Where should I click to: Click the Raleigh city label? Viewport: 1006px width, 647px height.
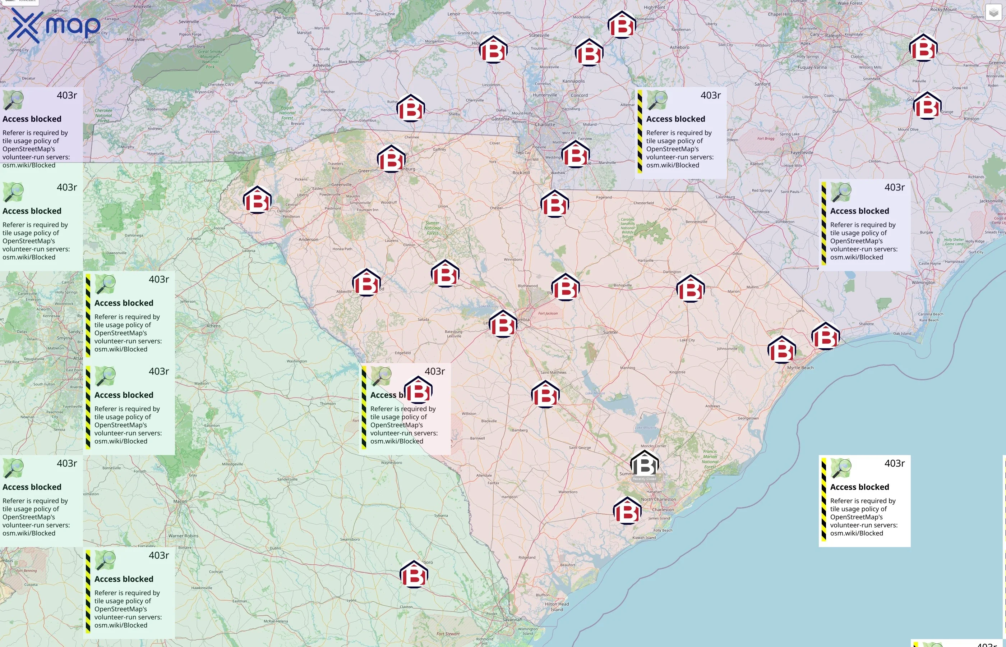[834, 36]
